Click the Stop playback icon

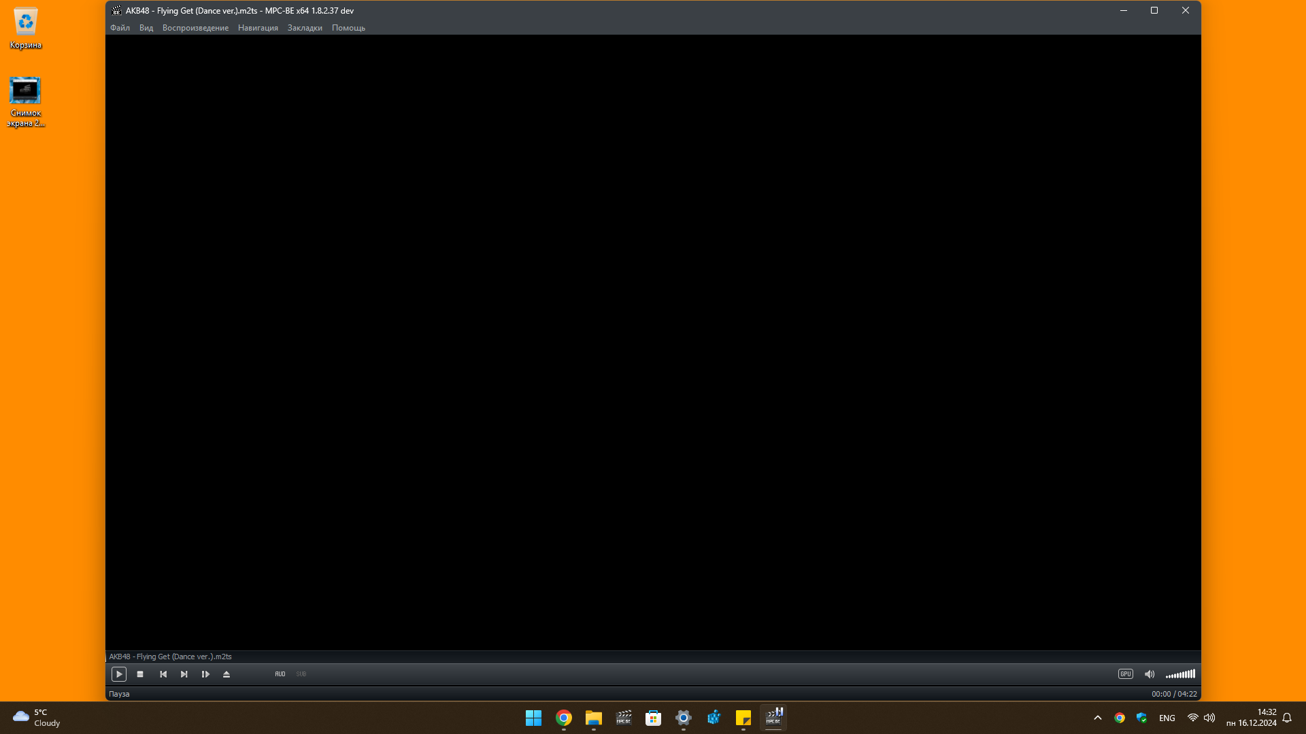tap(140, 674)
